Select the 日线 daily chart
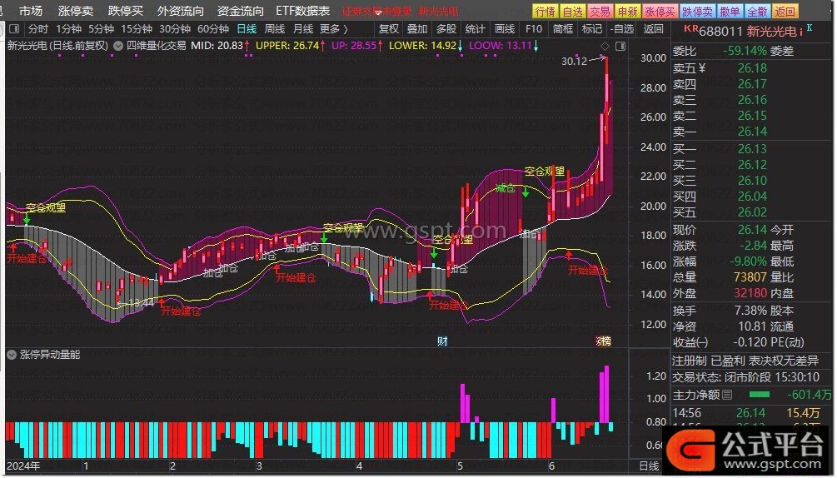837x478 pixels. [x=247, y=29]
